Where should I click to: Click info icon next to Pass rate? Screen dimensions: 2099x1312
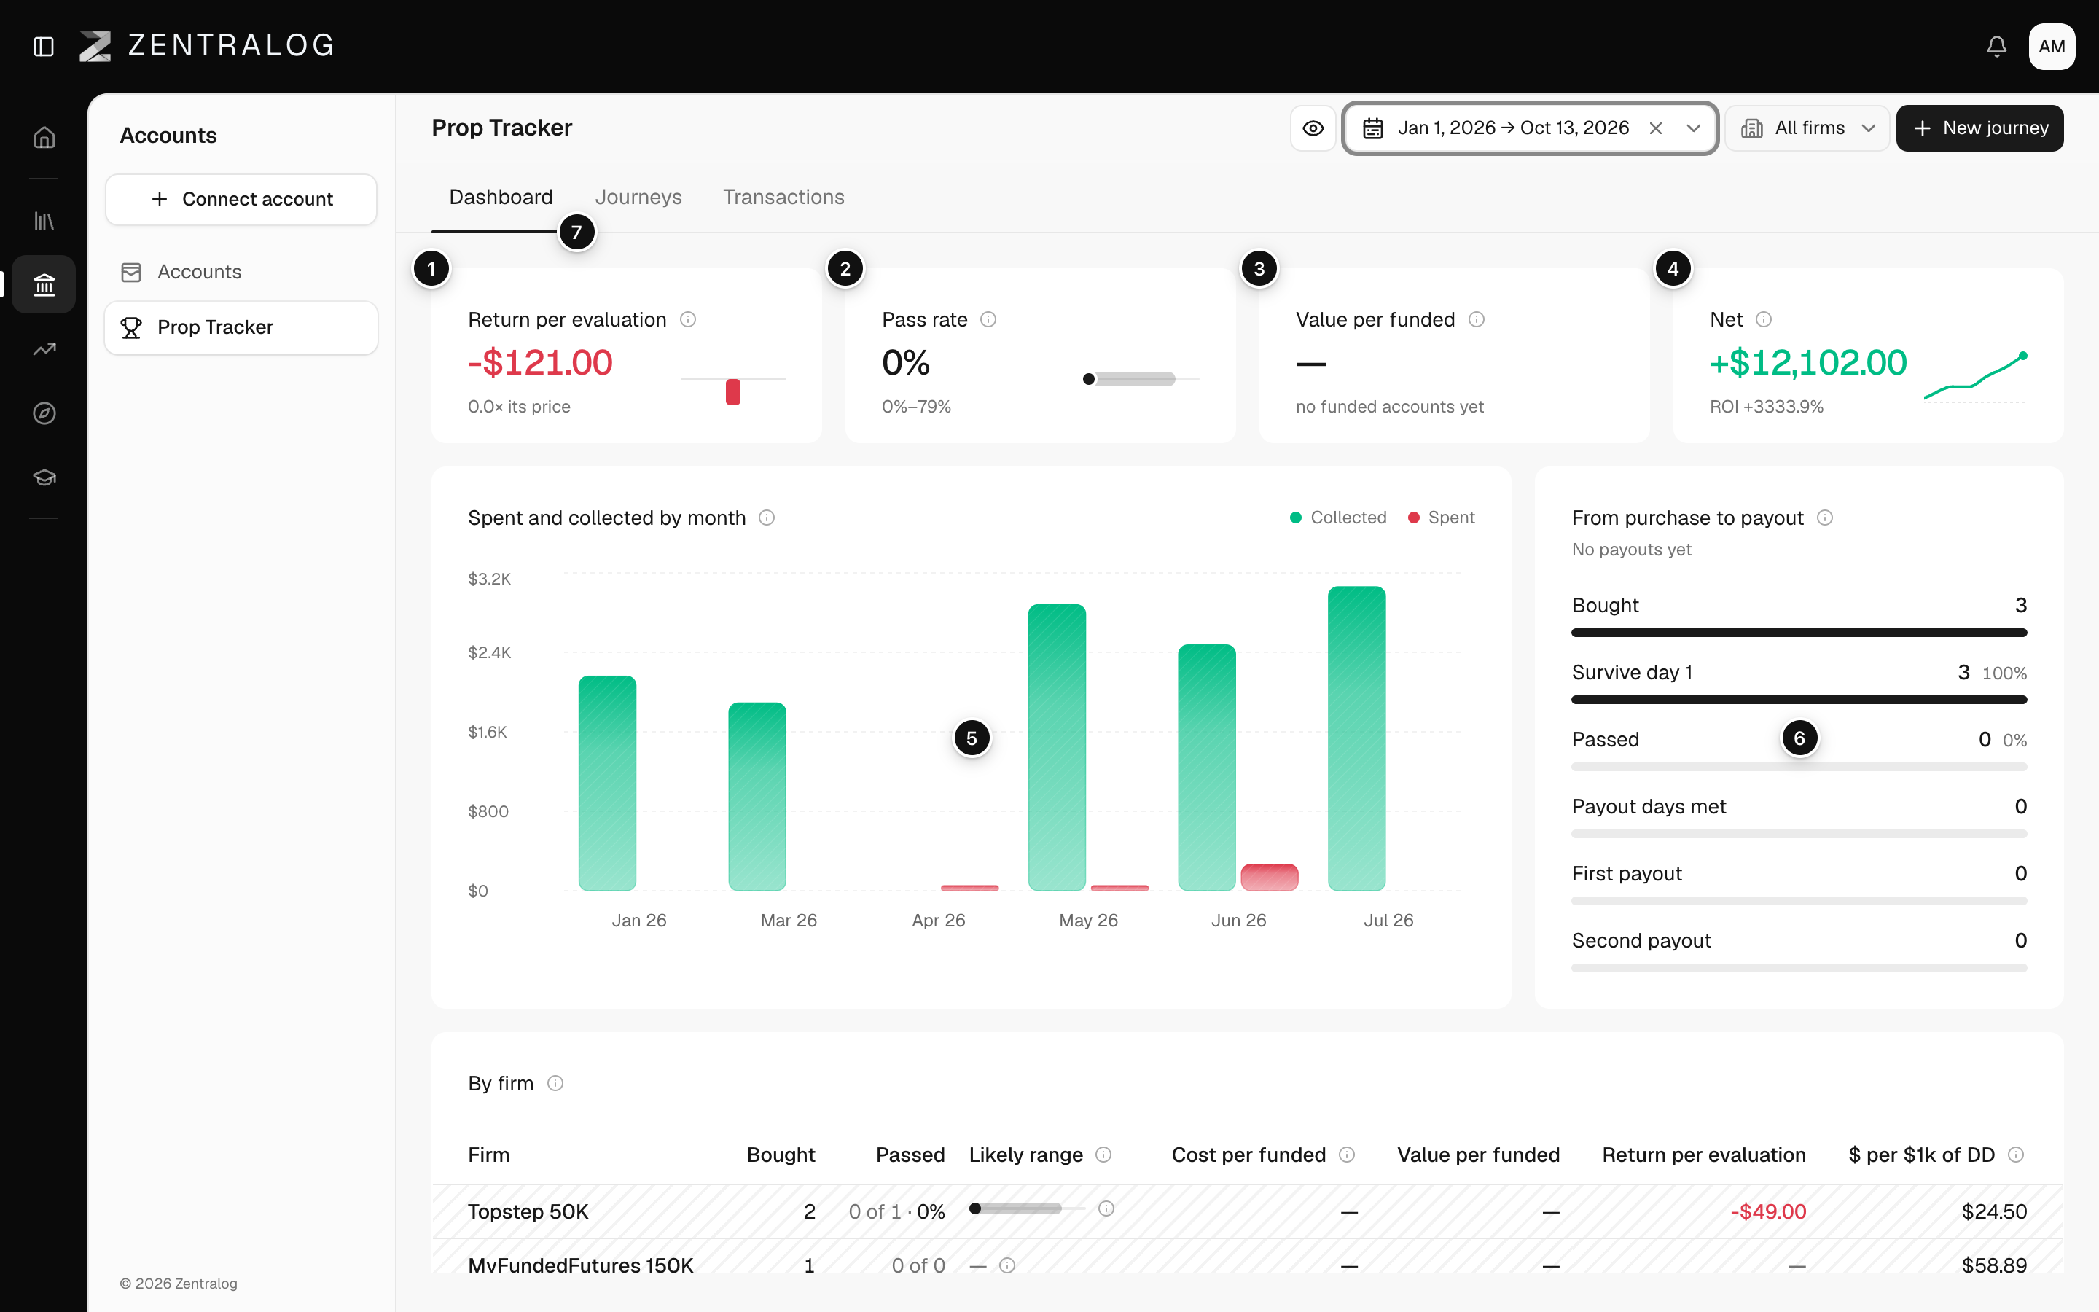point(988,319)
